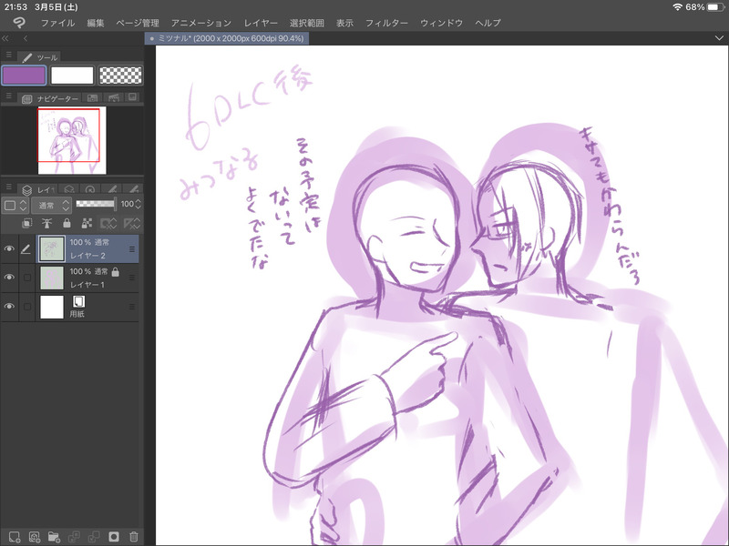Select the white sub color swatch
The image size is (729, 546).
coord(72,76)
